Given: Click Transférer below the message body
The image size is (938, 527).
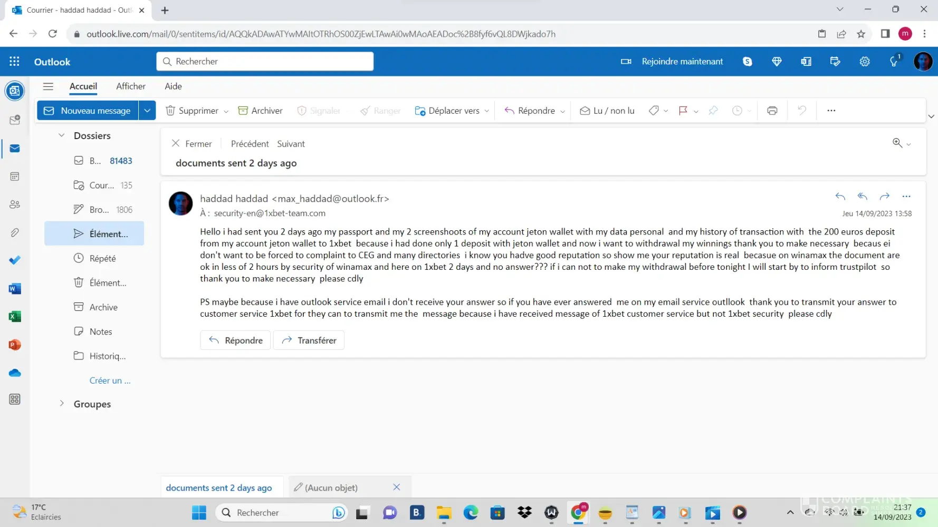Looking at the screenshot, I should pos(309,340).
